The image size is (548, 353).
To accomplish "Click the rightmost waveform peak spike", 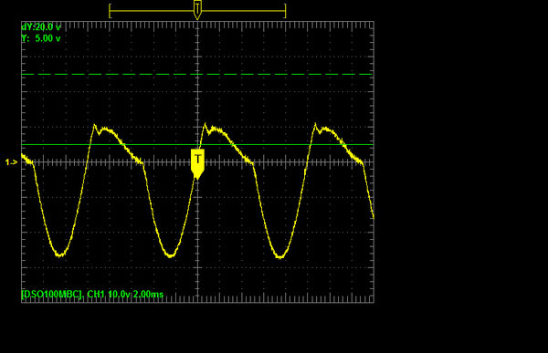I will 315,124.
